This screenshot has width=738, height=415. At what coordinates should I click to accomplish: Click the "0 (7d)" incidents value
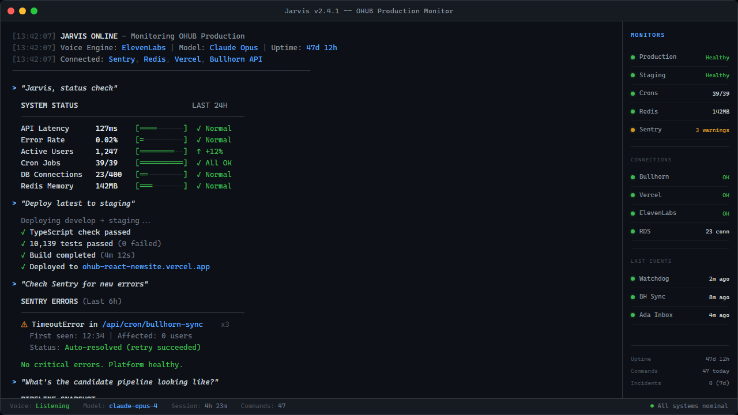point(719,383)
